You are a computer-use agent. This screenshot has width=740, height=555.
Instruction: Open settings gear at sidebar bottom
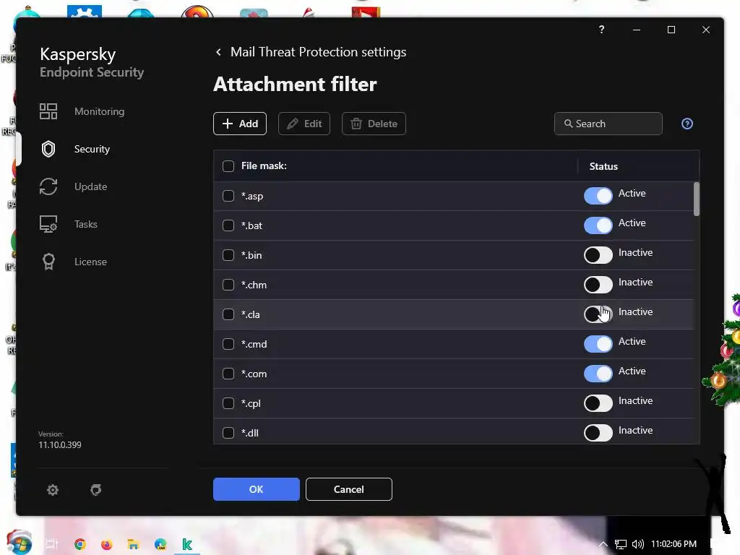click(52, 490)
